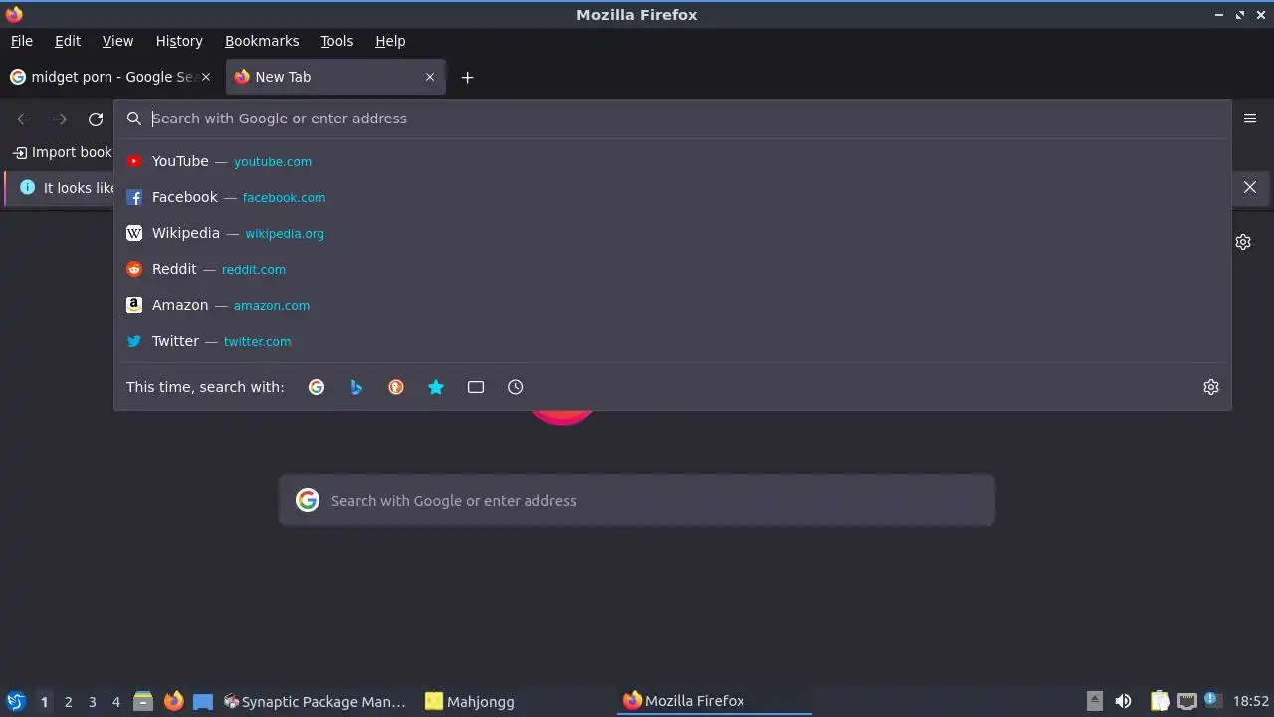This screenshot has width=1274, height=717.
Task: Choose the Twitter suggestion
Action: [673, 341]
